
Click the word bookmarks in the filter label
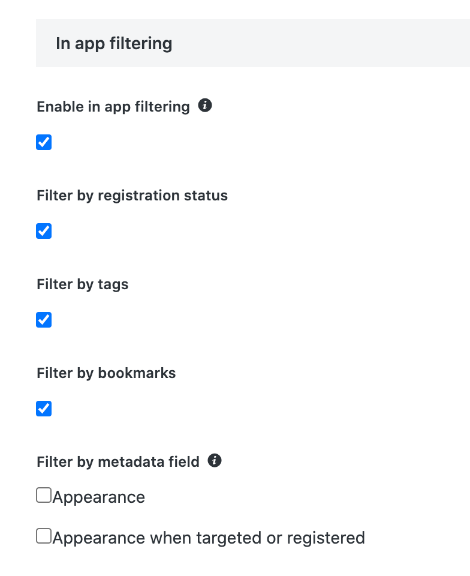tap(137, 373)
